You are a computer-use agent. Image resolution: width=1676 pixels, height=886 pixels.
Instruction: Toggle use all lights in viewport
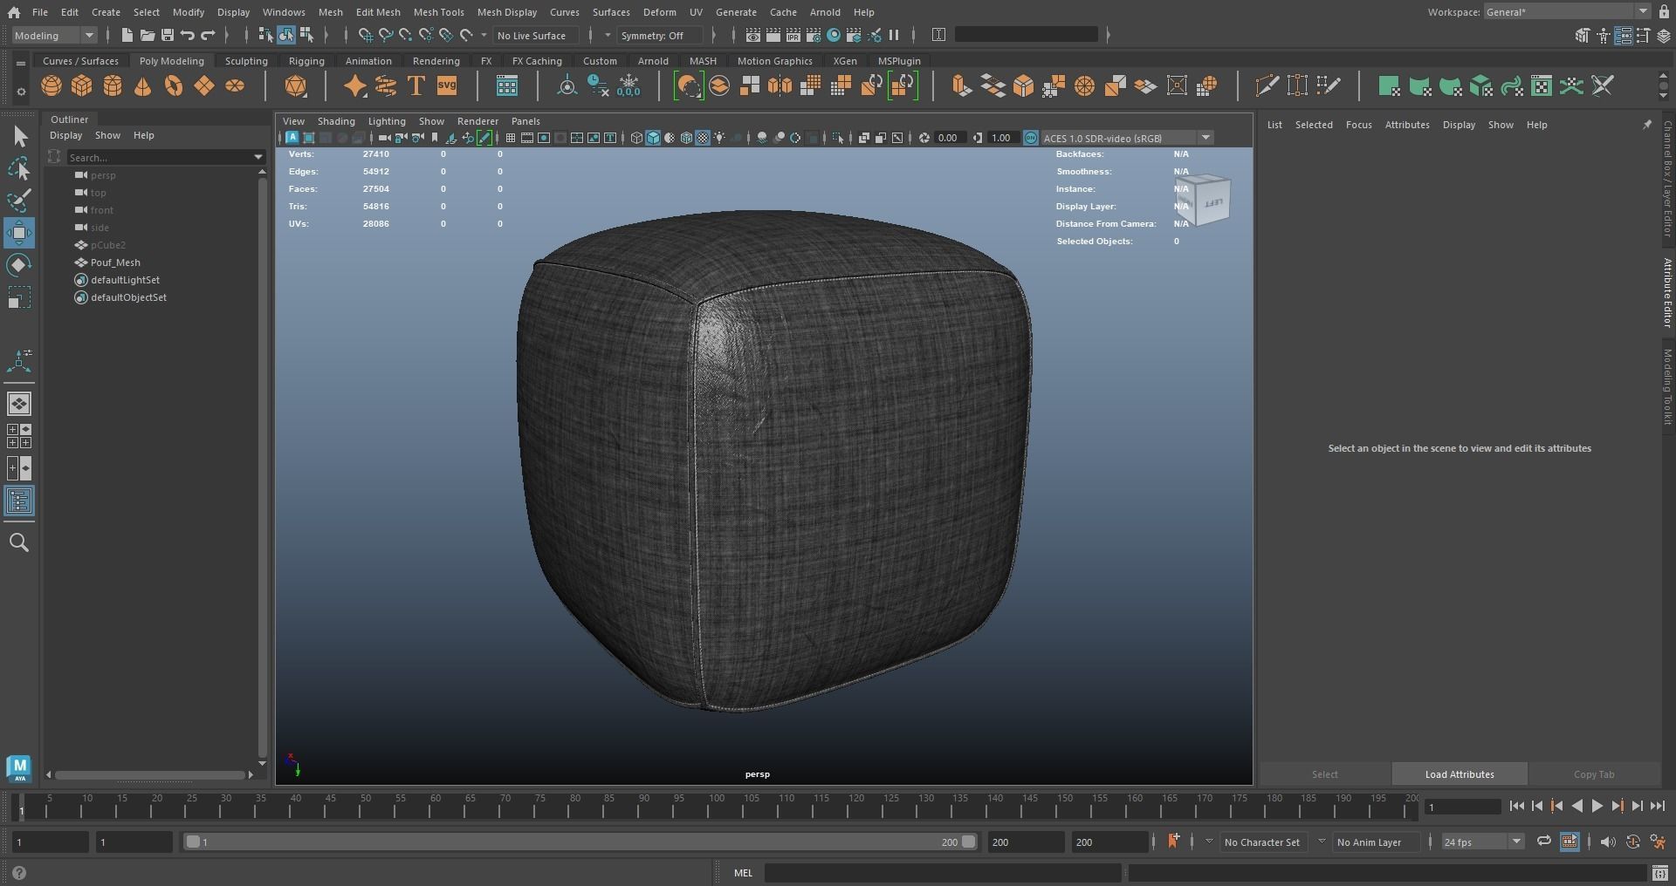pyautogui.click(x=720, y=138)
